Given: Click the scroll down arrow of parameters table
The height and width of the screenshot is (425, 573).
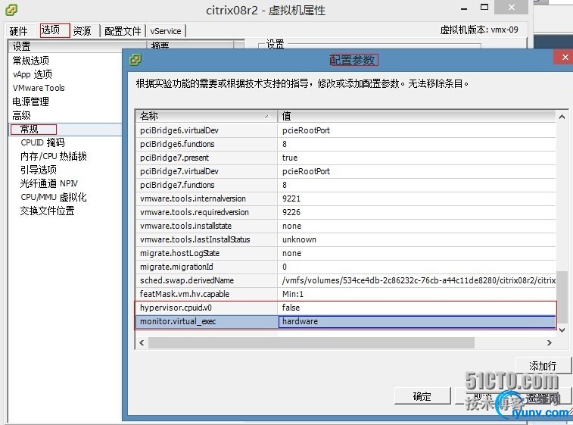Looking at the screenshot, I should pos(562,330).
